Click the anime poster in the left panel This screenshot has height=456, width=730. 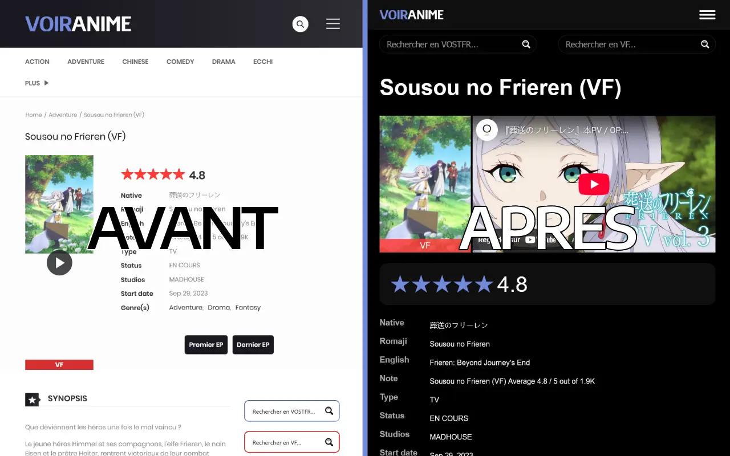tap(59, 204)
